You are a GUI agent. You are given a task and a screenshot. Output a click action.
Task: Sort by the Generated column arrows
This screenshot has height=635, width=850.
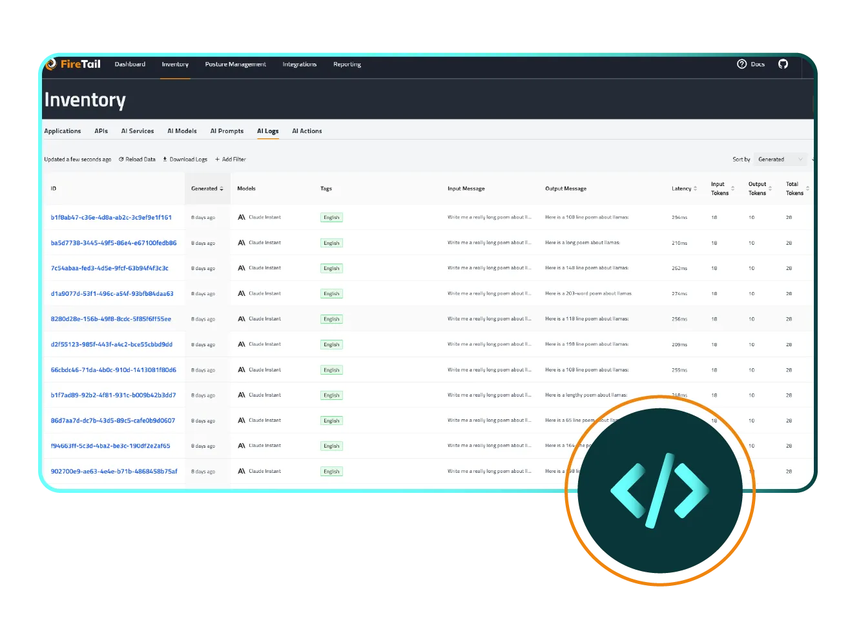click(222, 189)
